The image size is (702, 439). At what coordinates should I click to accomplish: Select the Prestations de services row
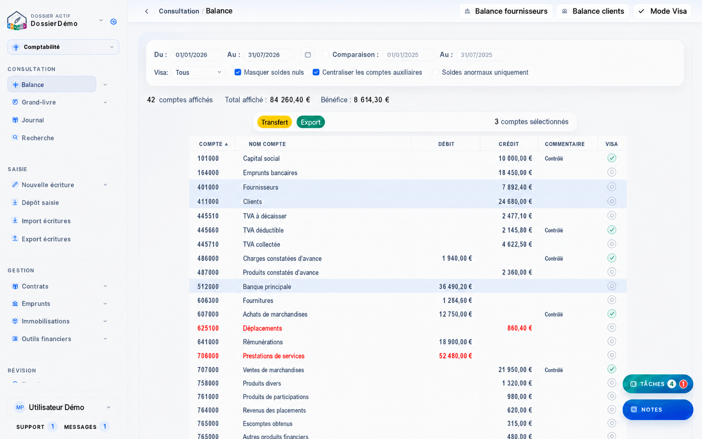[x=408, y=356]
